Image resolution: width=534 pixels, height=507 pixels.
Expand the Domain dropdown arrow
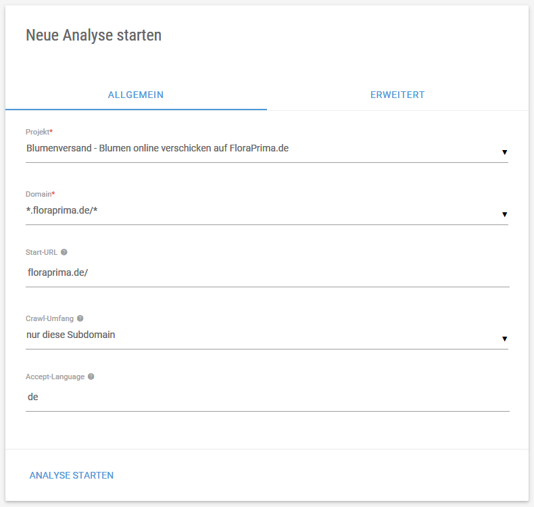point(504,214)
